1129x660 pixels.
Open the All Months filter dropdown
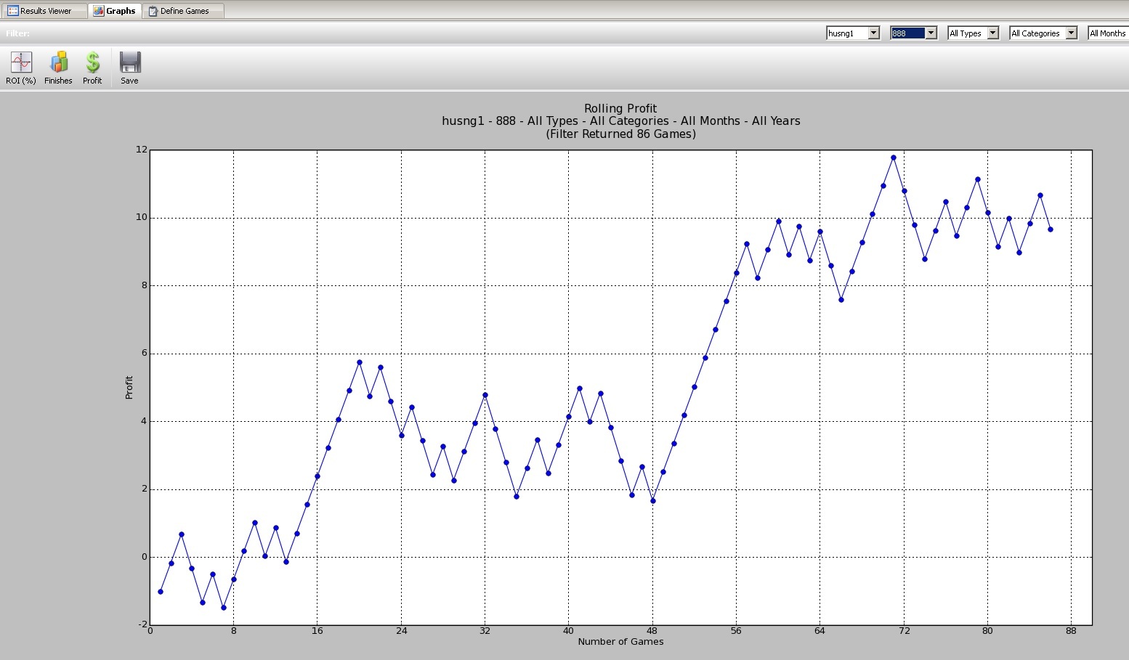[1108, 33]
